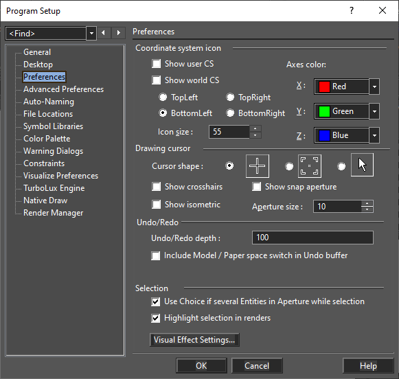Uncheck Highlight selection in renders
The image size is (399, 379).
click(x=155, y=318)
